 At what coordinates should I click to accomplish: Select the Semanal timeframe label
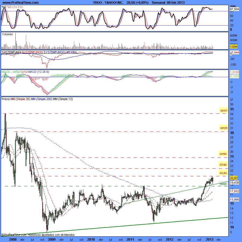158,3
